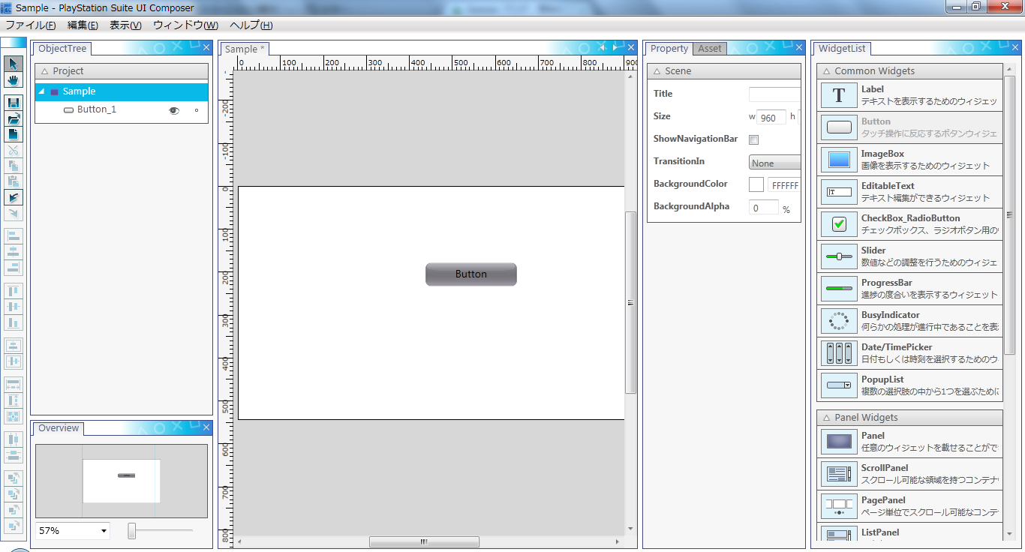This screenshot has width=1025, height=552.
Task: Select the CheckBox_RadioButton widget
Action: click(910, 224)
